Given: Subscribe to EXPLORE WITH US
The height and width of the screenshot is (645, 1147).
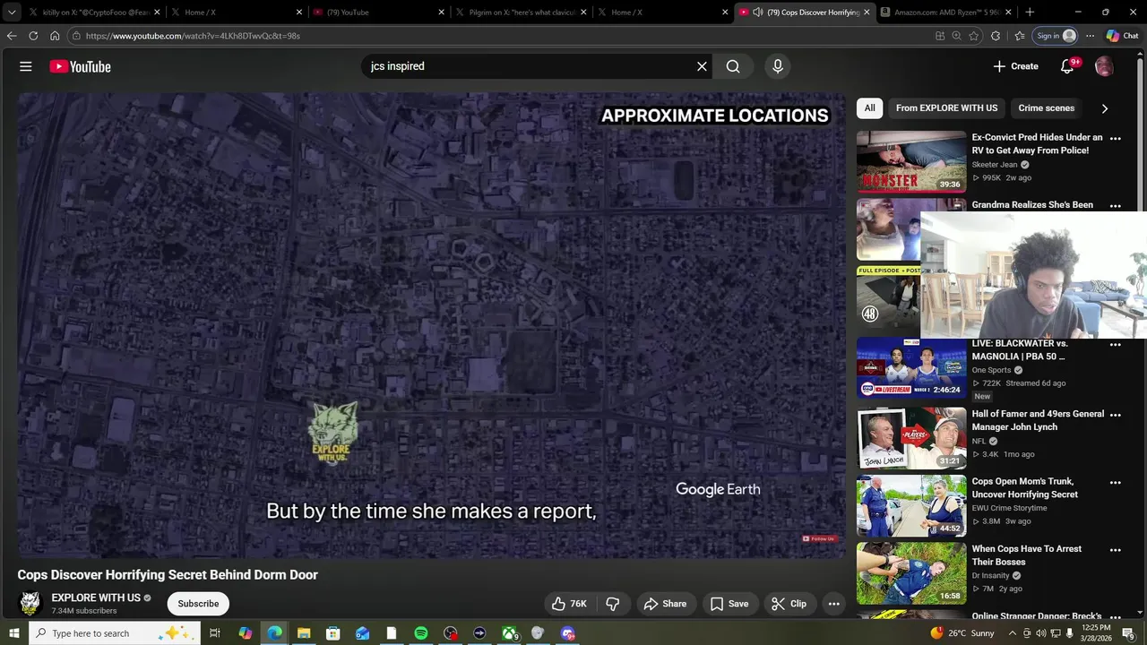Looking at the screenshot, I should point(198,604).
